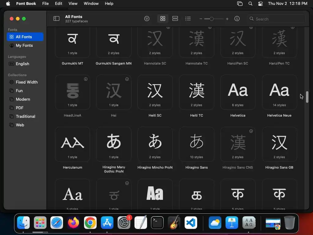Select the HanziPen TC font tile
313x235 pixels.
click(x=279, y=42)
